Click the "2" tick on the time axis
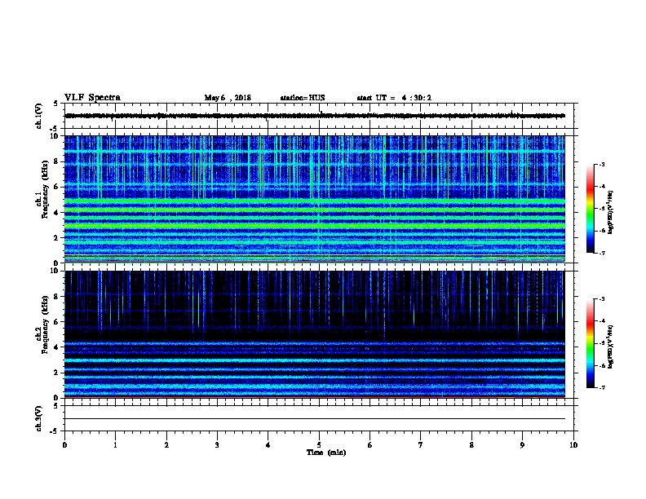 coord(166,445)
